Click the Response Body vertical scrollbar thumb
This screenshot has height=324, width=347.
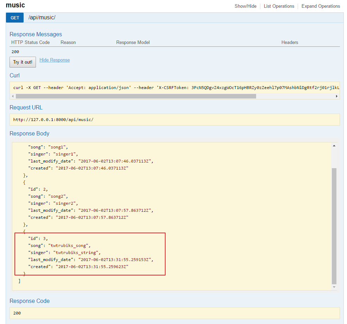[x=334, y=226]
